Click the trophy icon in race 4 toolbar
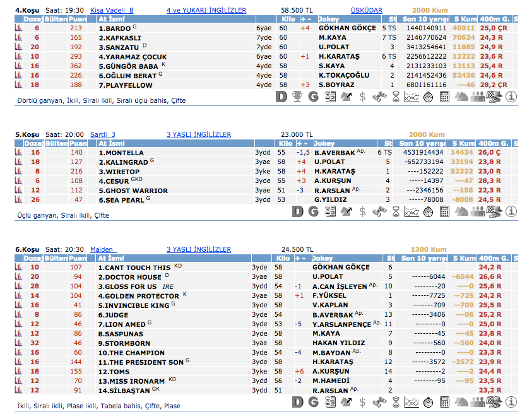 pos(297,97)
